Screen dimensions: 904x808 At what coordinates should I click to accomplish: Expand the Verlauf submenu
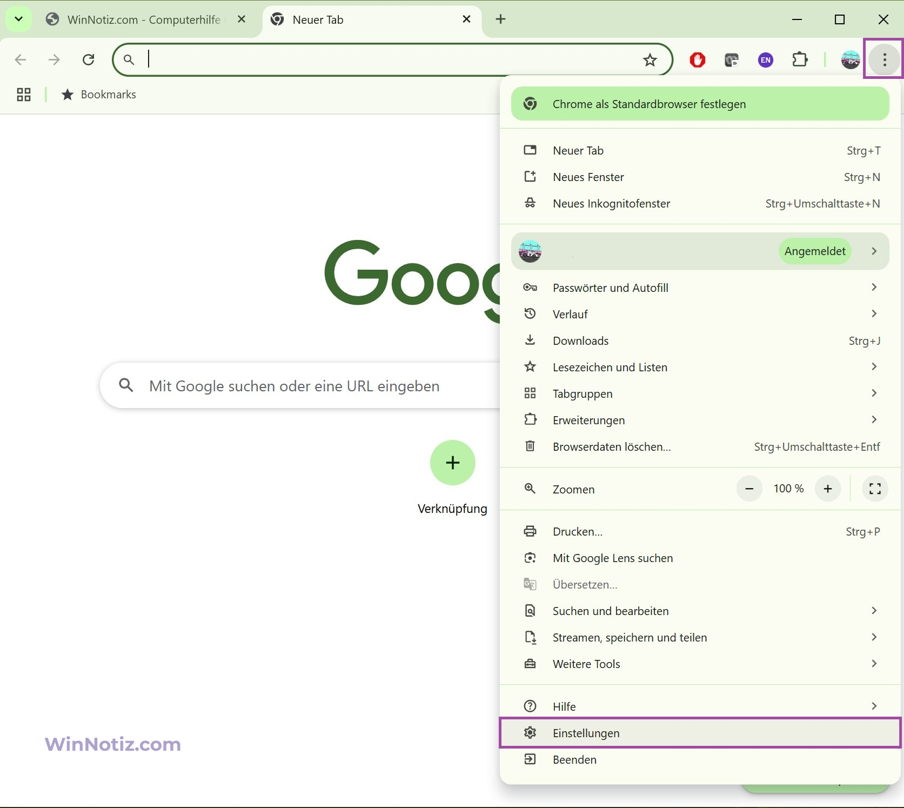700,315
